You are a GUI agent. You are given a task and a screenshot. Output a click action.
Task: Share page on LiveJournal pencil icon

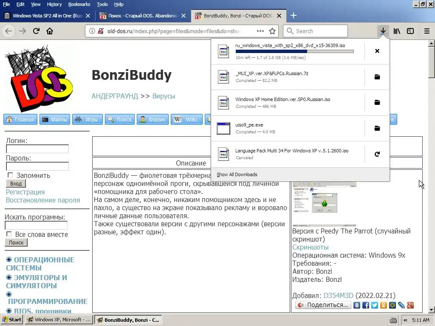[x=401, y=305]
